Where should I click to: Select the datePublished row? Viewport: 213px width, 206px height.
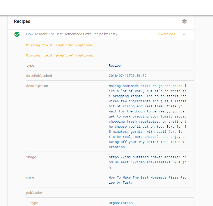click(x=110, y=76)
